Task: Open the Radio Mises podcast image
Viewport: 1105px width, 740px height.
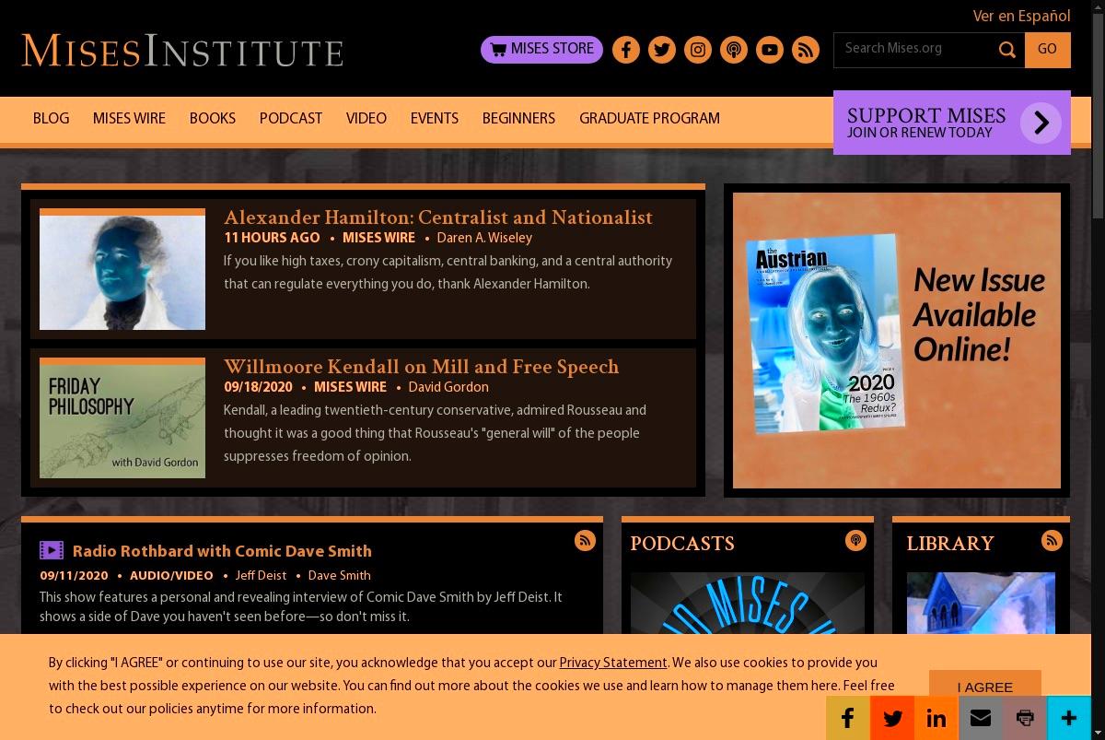Action: point(748,604)
